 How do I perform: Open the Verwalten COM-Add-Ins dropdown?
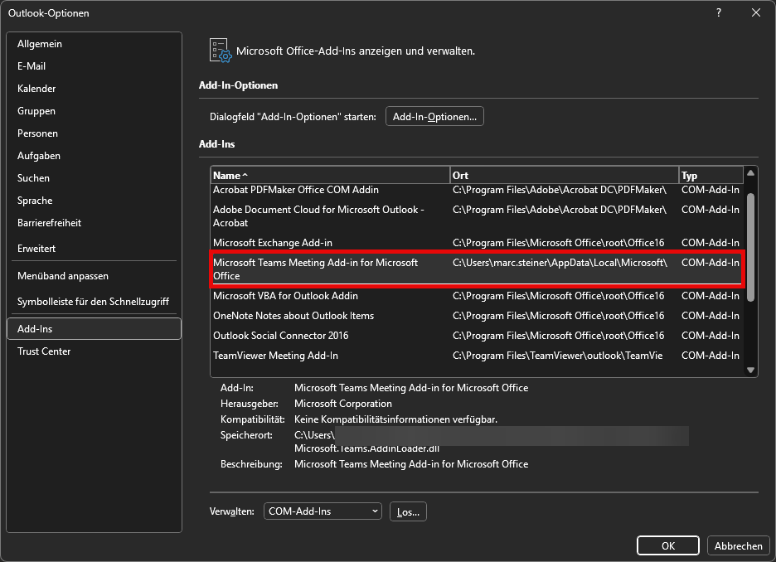[x=323, y=511]
